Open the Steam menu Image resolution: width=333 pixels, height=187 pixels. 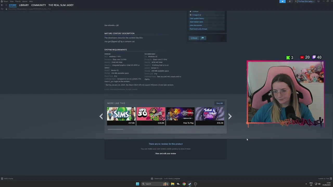click(x=6, y=1)
